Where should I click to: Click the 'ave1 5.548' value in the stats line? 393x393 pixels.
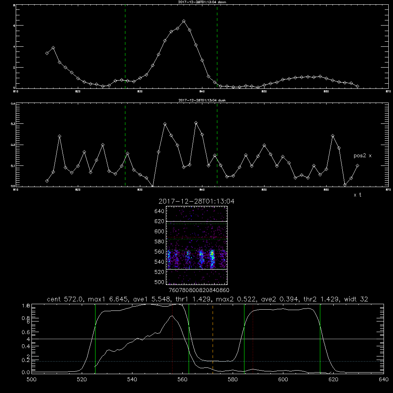pos(152,299)
